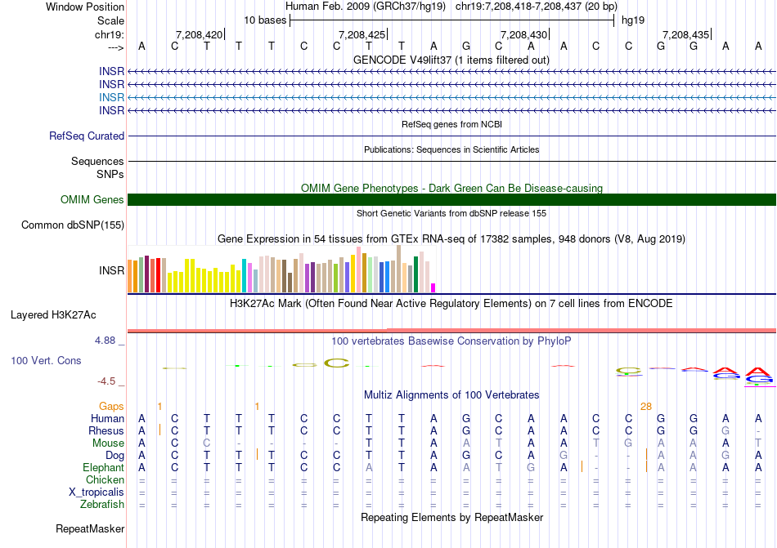
Task: Click the 7,208,425 position marker
Action: tap(362, 35)
